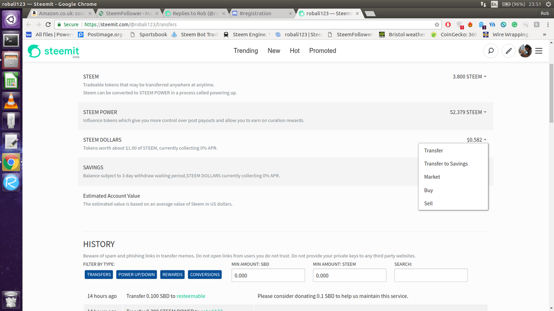Open the resteemable user link
The image size is (554, 311).
191,296
